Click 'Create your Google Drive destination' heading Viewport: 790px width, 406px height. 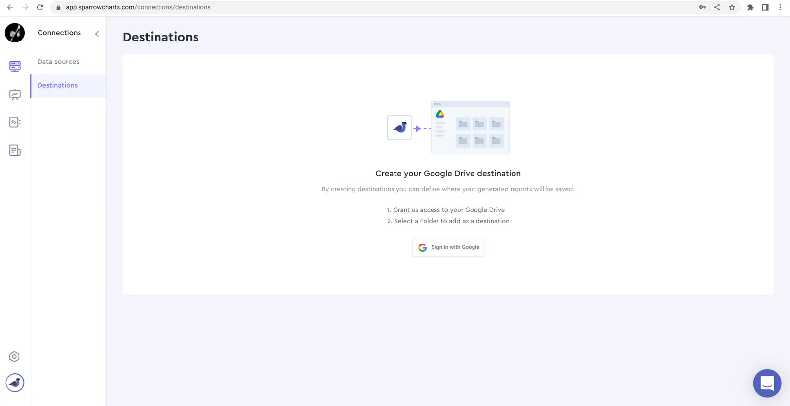click(x=448, y=173)
